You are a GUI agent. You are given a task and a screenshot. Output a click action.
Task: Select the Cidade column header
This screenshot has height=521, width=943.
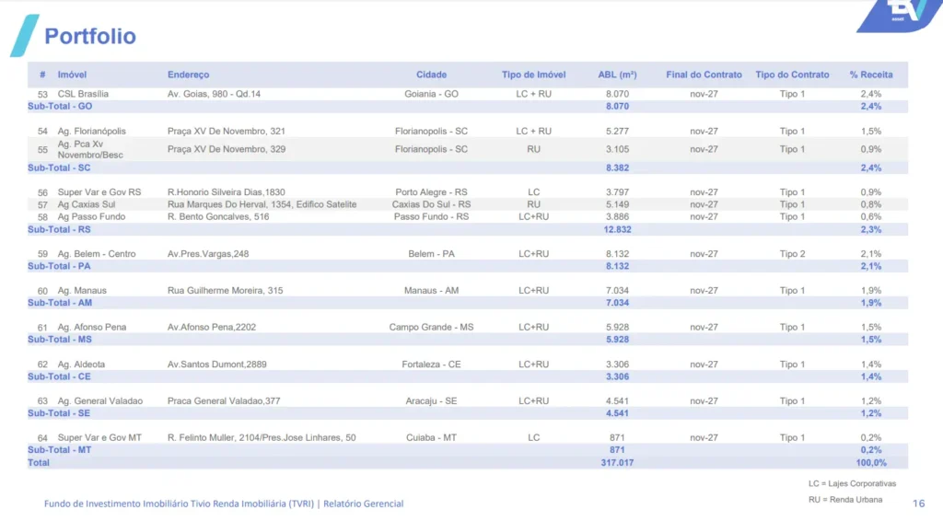pyautogui.click(x=431, y=75)
